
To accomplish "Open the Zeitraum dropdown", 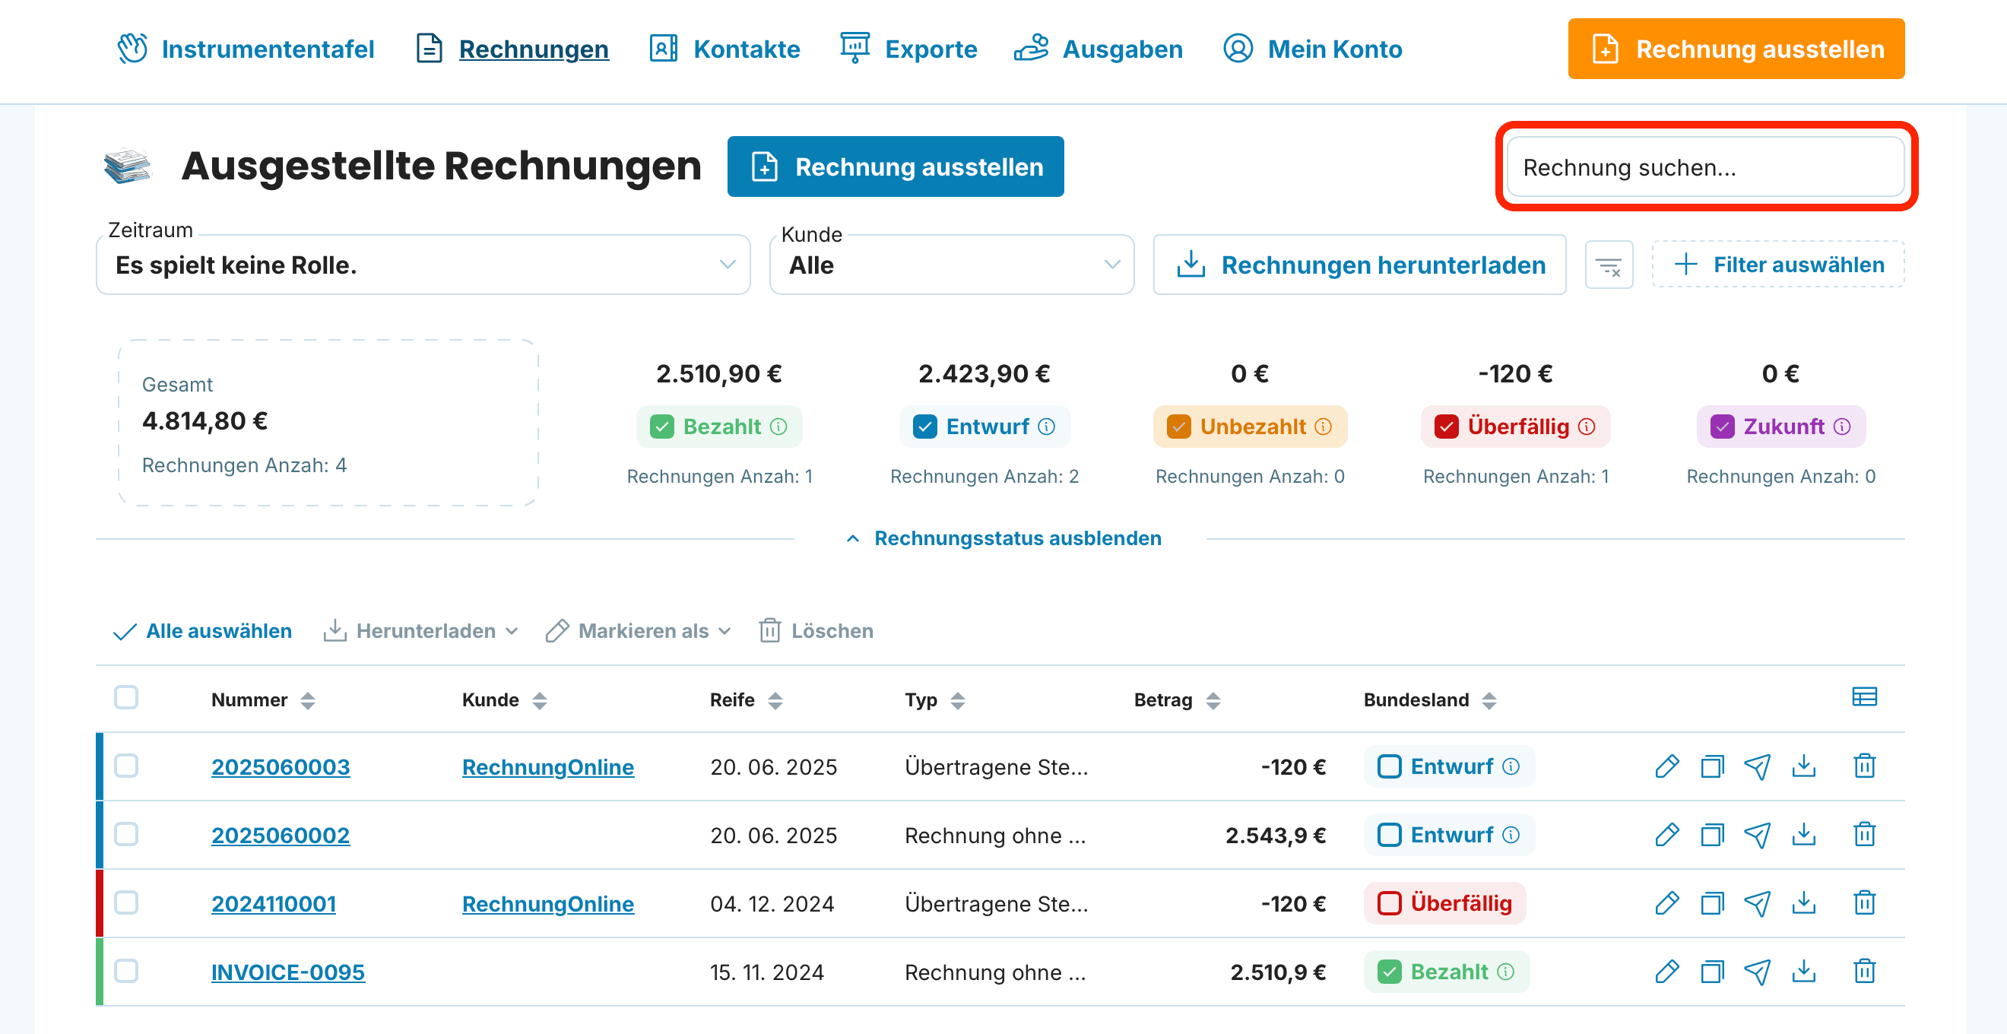I will (x=423, y=265).
